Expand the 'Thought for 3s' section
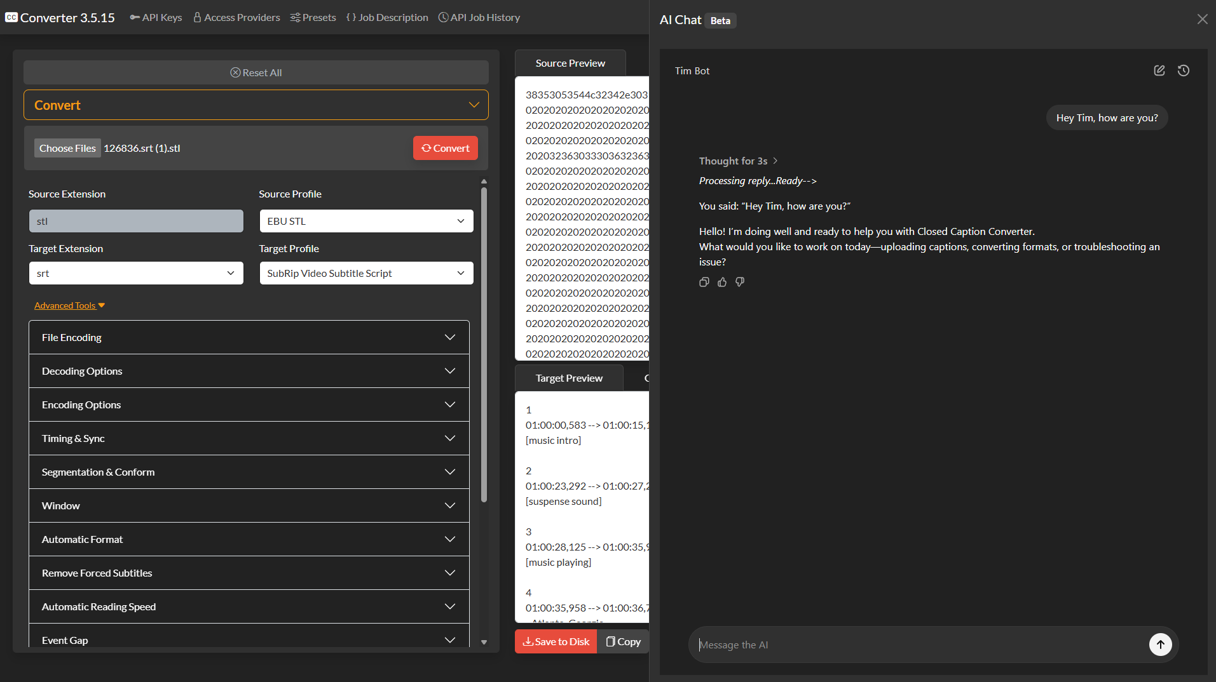The width and height of the screenshot is (1216, 682). click(x=737, y=161)
